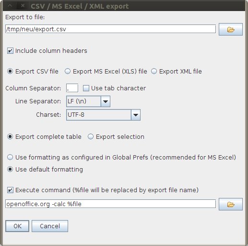This screenshot has width=248, height=246.
Task: Select formatting as configured in Global Prefs
Action: pyautogui.click(x=10, y=157)
